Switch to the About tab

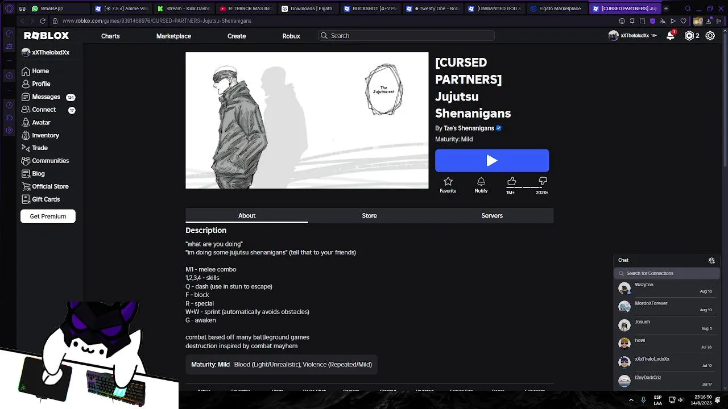pos(247,215)
